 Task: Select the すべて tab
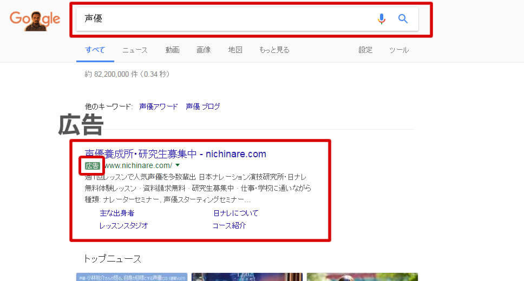click(95, 50)
